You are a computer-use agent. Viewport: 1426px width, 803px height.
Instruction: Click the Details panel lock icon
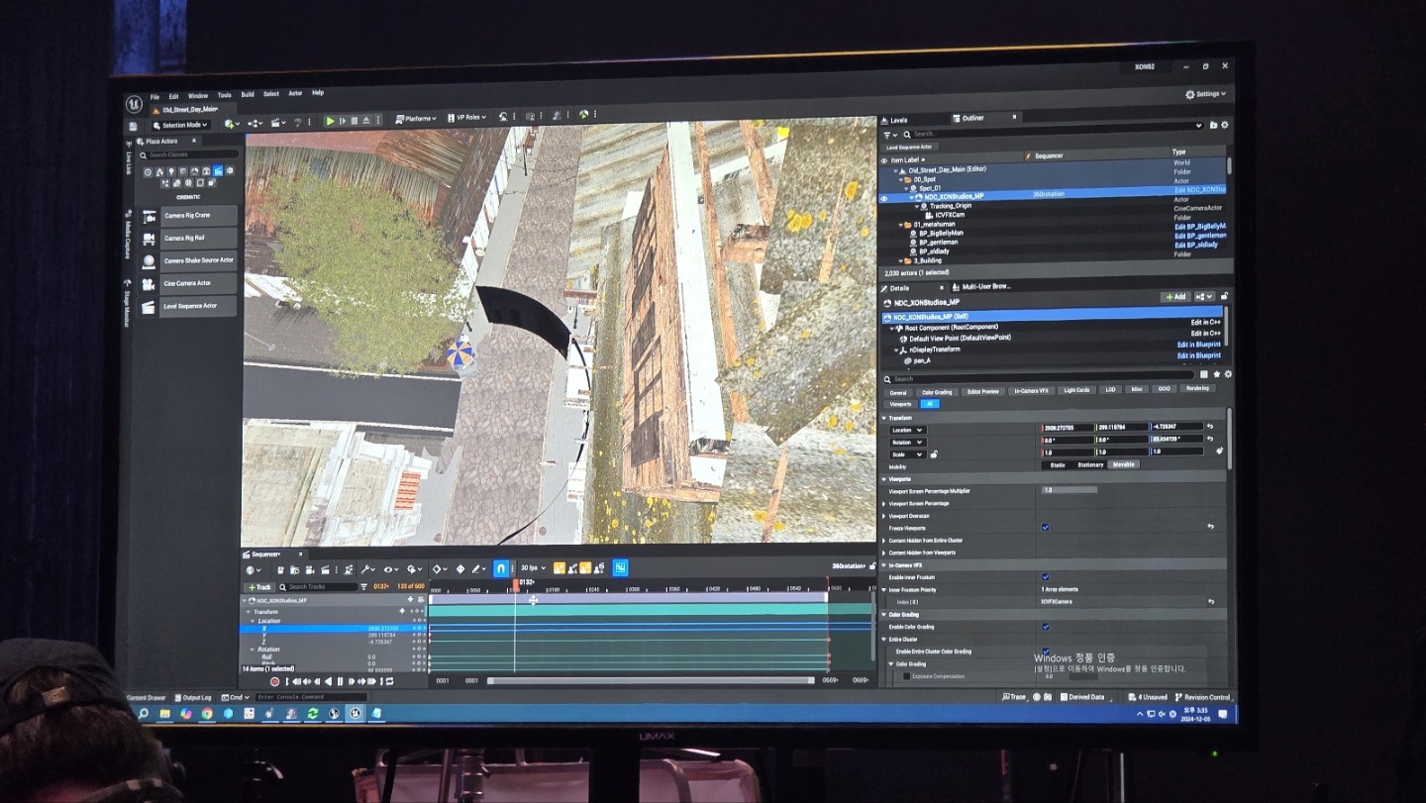coord(1224,296)
